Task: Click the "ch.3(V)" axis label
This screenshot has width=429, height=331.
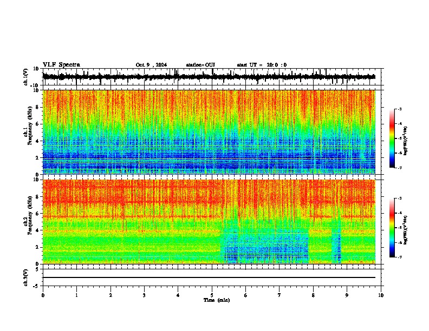Action: [26, 277]
